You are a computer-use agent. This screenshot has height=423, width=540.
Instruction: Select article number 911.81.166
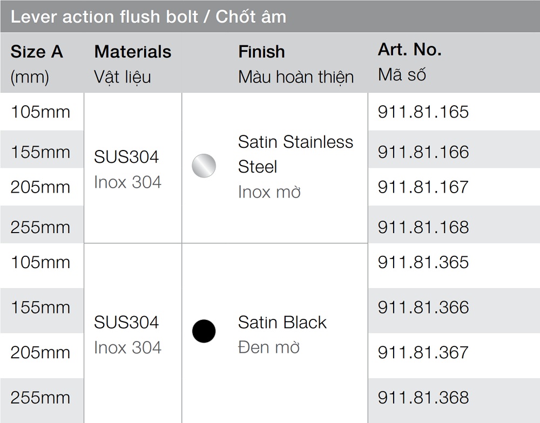[x=423, y=152]
